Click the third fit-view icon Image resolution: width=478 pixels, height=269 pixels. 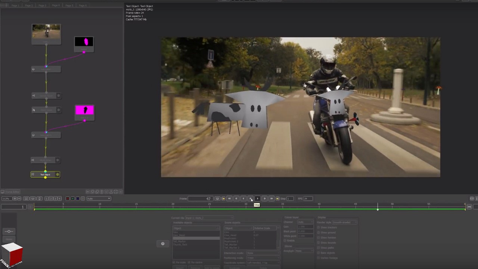tap(40, 198)
